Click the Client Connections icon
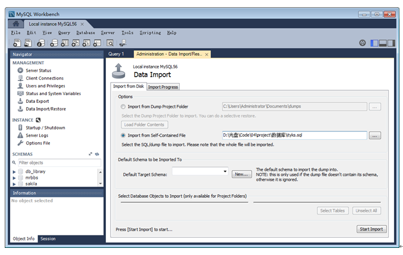 point(20,78)
